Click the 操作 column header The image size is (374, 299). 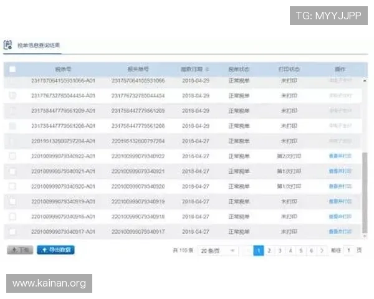coord(340,69)
